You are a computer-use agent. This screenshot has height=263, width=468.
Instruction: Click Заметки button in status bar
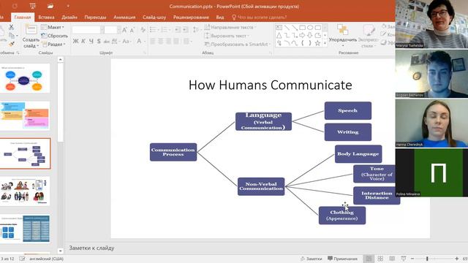tap(311, 259)
